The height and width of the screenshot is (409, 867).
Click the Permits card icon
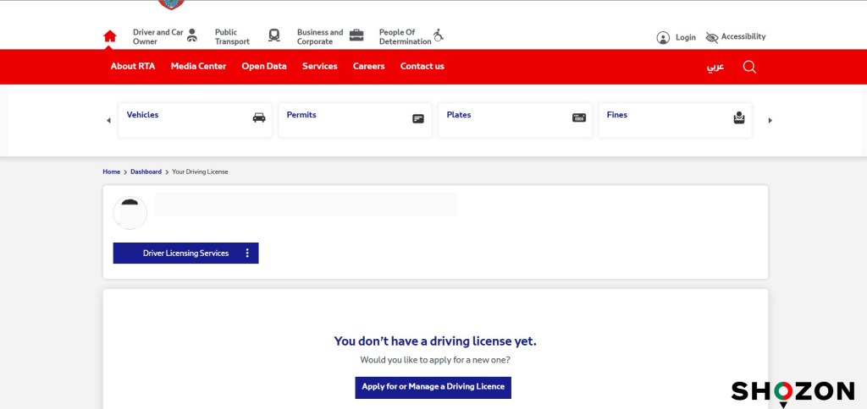point(418,118)
